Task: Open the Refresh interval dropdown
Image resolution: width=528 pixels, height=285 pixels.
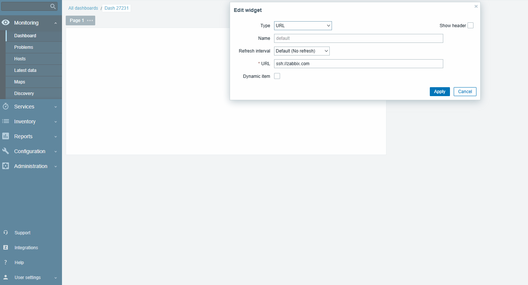Action: click(x=302, y=51)
